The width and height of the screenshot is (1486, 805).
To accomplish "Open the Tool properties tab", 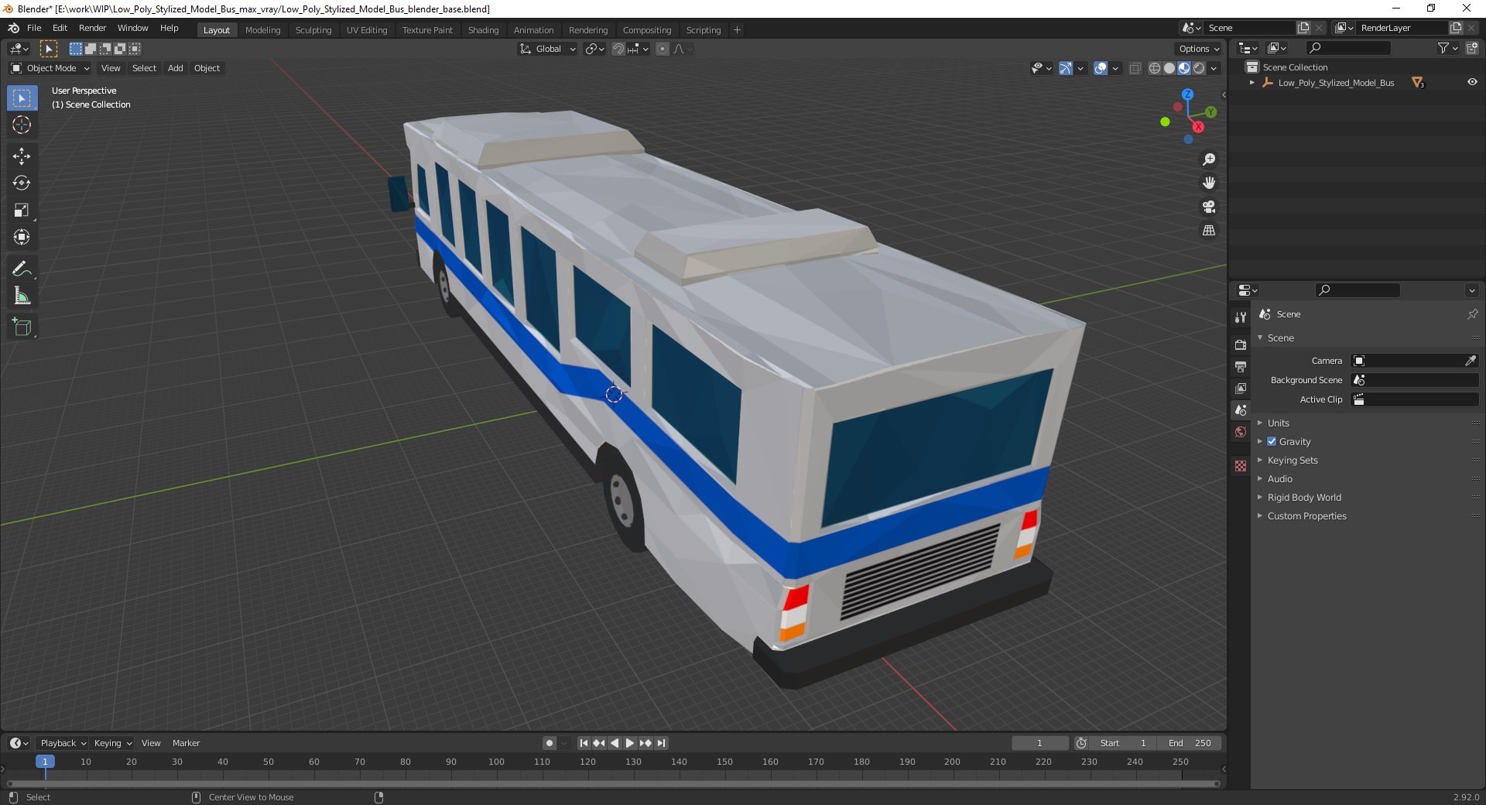I will tap(1241, 317).
